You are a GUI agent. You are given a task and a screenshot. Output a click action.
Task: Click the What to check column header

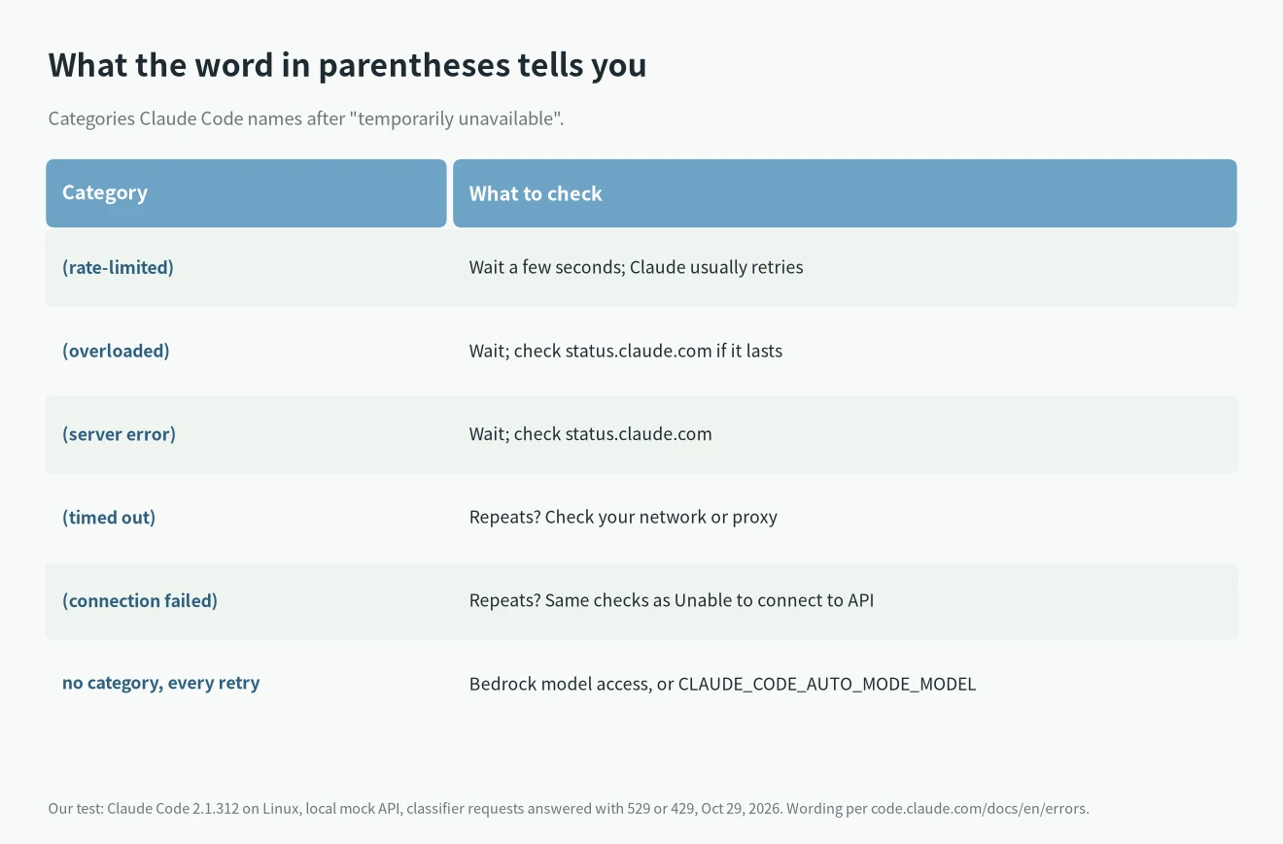point(845,193)
